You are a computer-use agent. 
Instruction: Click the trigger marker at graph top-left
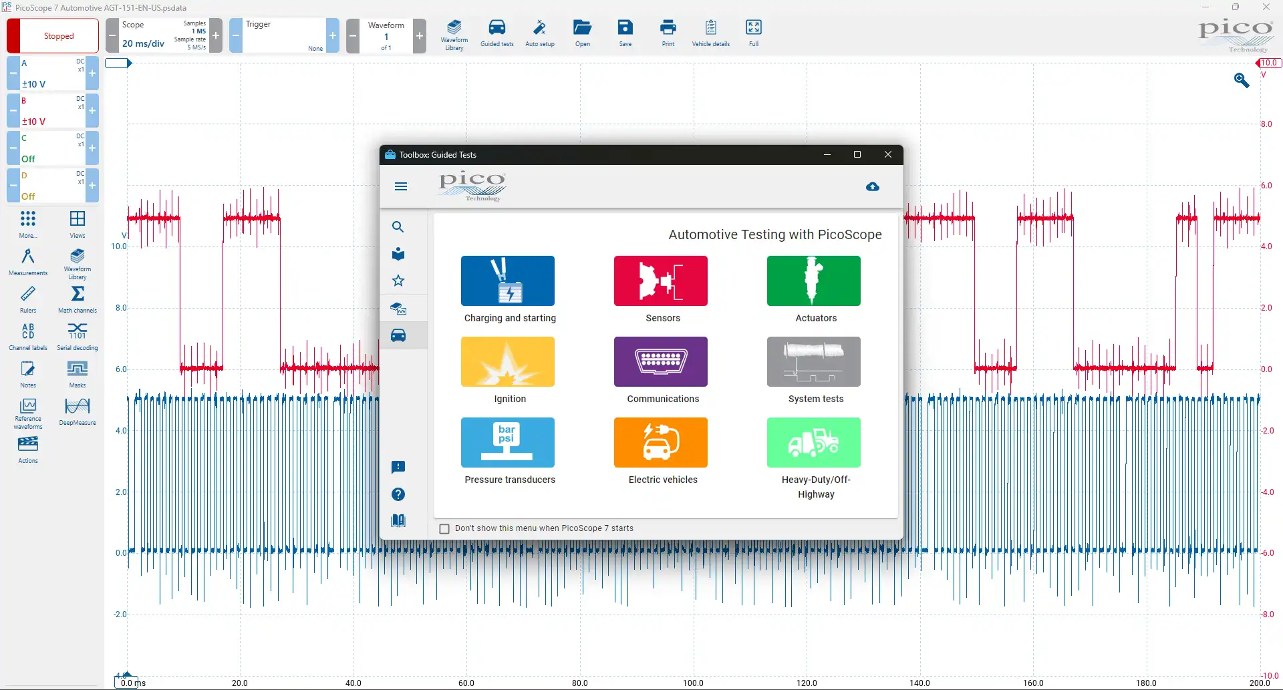point(118,63)
